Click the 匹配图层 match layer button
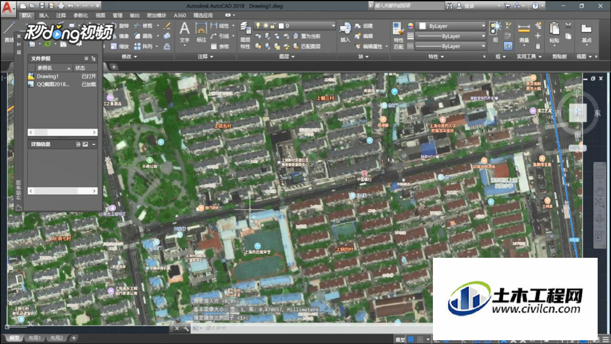Image resolution: width=611 pixels, height=344 pixels. [306, 46]
